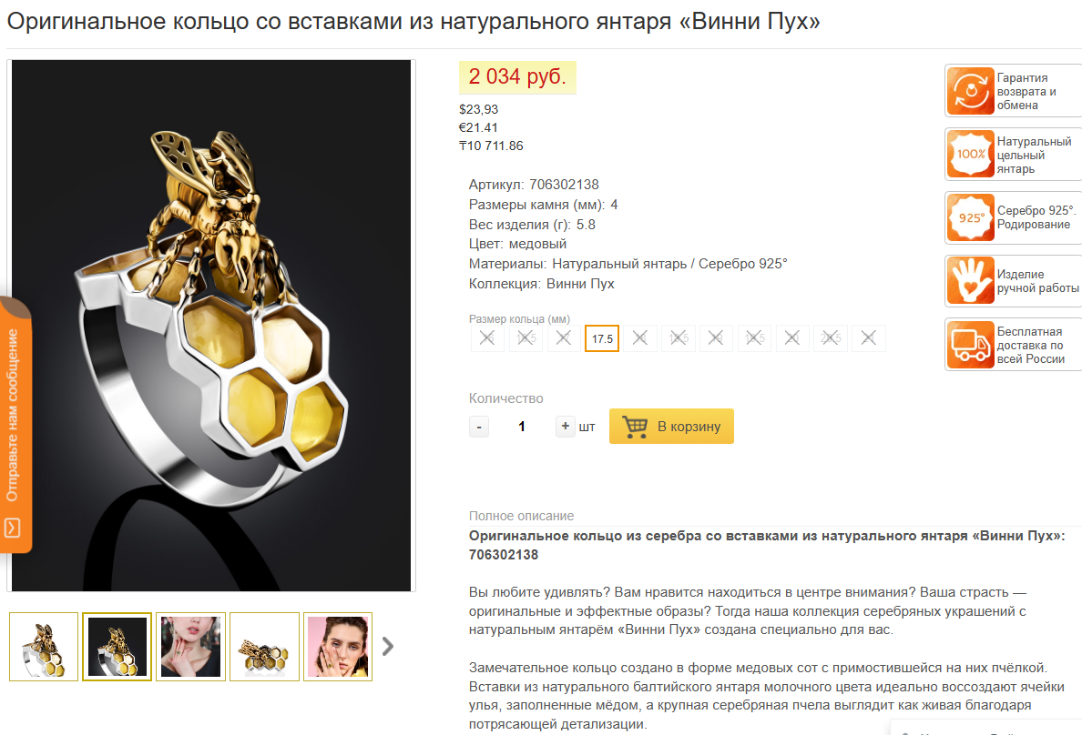1082x735 pixels.
Task: Add the ring to cart with В корзину
Action: click(x=671, y=426)
